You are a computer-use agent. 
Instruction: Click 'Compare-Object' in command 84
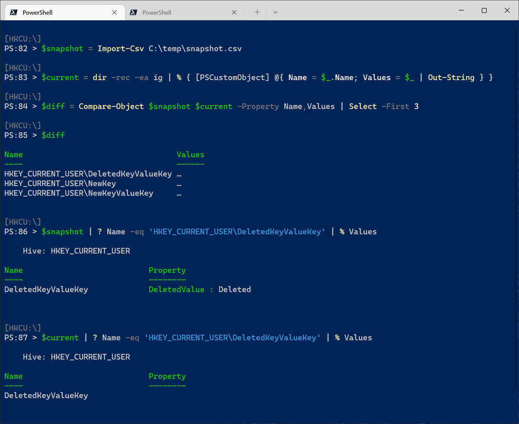point(111,106)
